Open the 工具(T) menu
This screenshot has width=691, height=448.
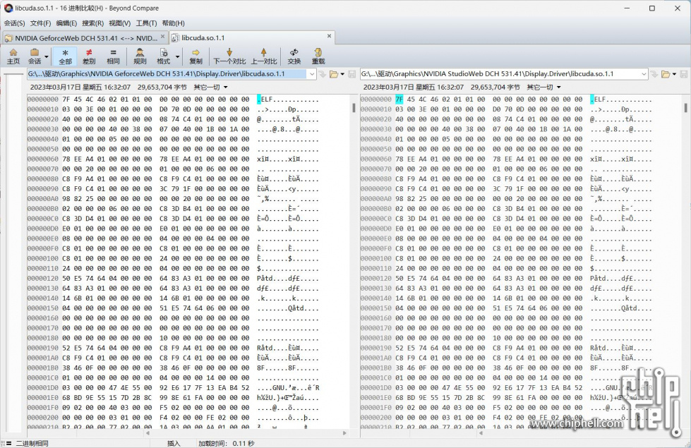point(146,23)
